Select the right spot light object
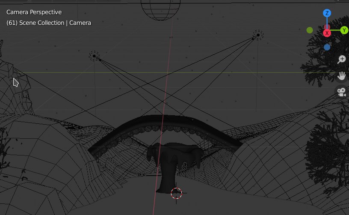Viewport: 349px width, 215px height. [x=258, y=35]
